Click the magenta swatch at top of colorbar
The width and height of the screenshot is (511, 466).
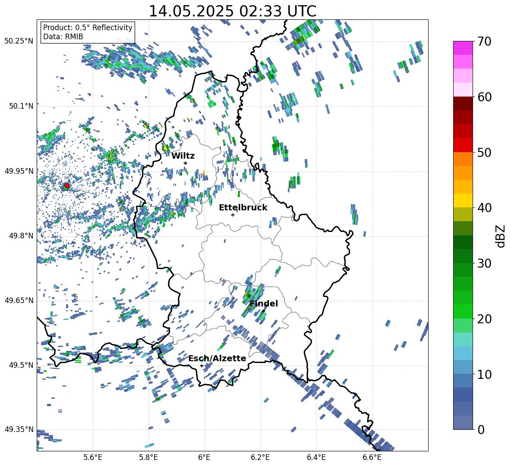(463, 48)
